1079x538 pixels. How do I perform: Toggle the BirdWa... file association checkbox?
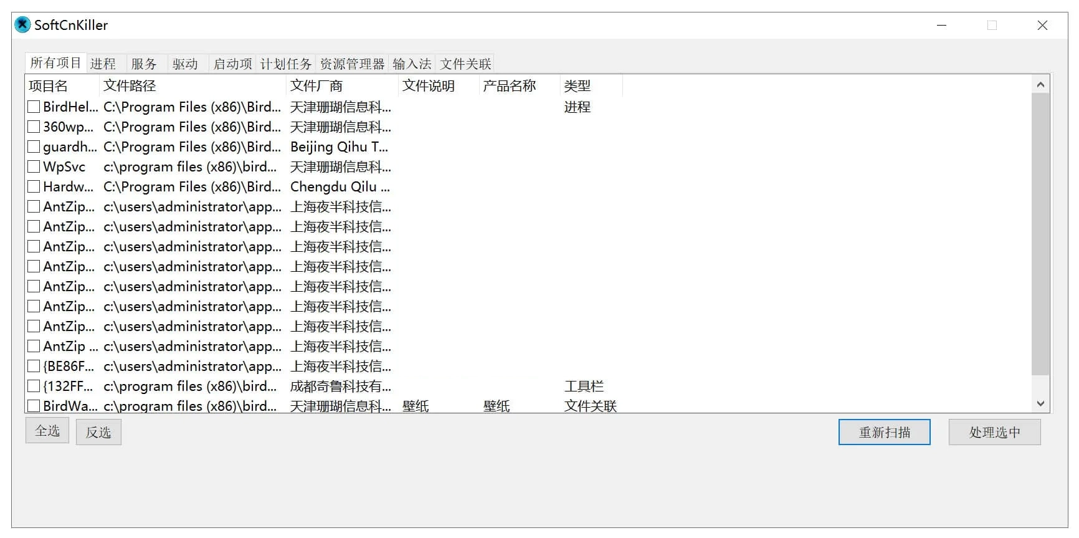(x=34, y=406)
